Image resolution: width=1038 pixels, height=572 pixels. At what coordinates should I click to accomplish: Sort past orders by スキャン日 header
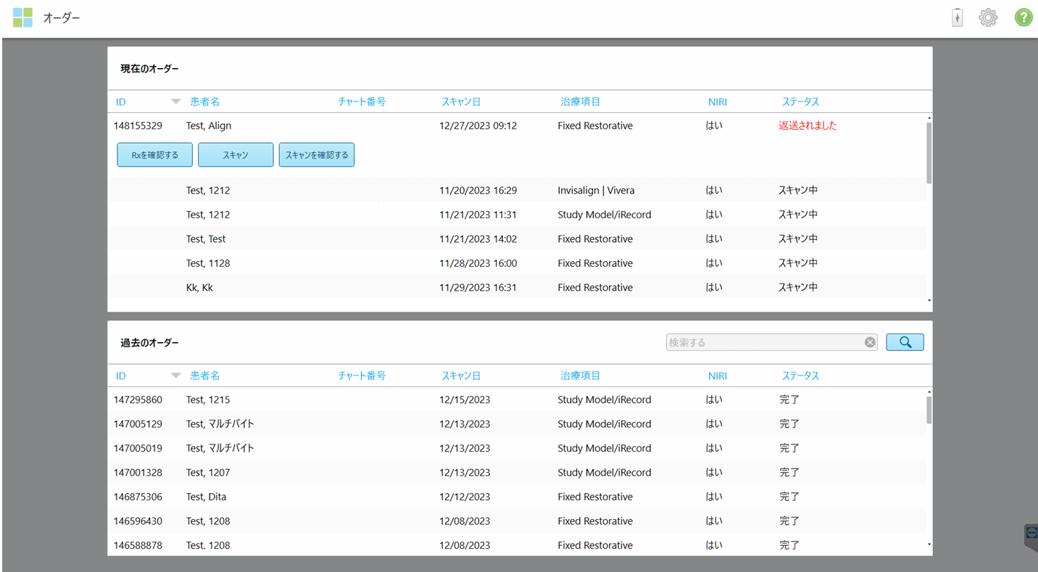(x=461, y=376)
